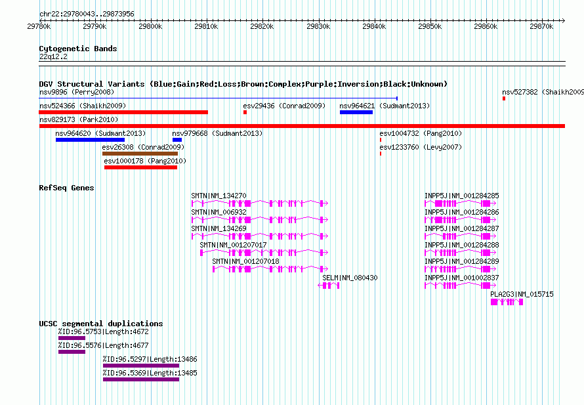
Task: Click the chr22:29780043..29873956 coordinate label
Action: point(87,14)
